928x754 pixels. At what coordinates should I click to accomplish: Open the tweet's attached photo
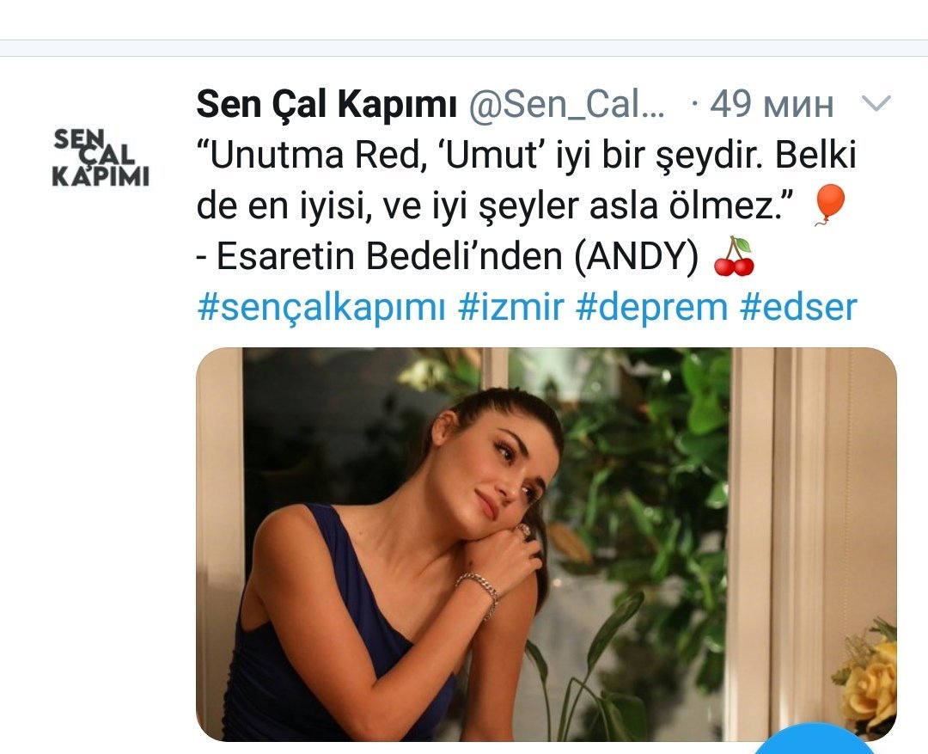(546, 544)
